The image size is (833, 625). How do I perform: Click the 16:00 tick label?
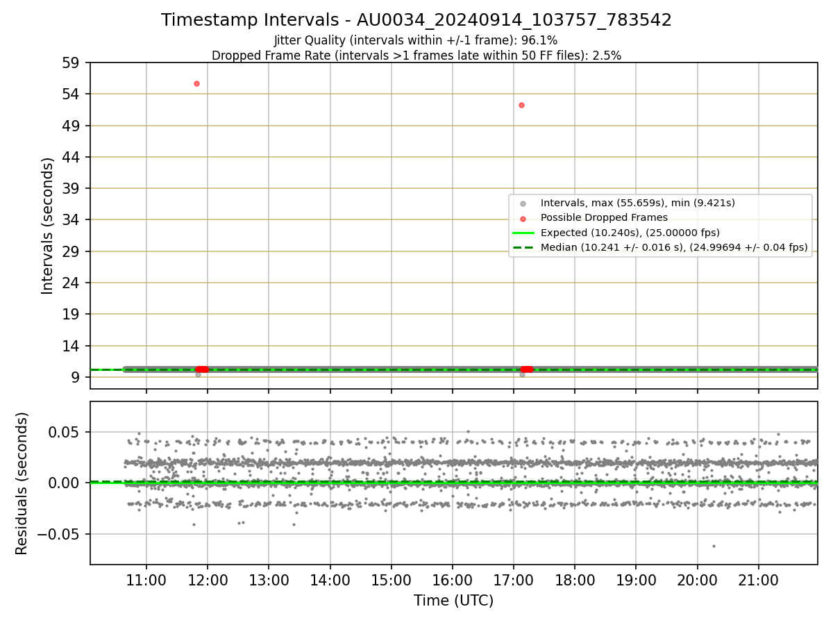coord(452,581)
